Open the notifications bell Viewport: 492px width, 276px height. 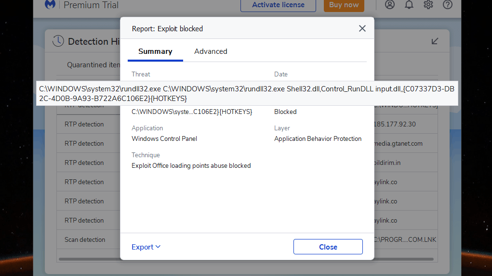409,5
